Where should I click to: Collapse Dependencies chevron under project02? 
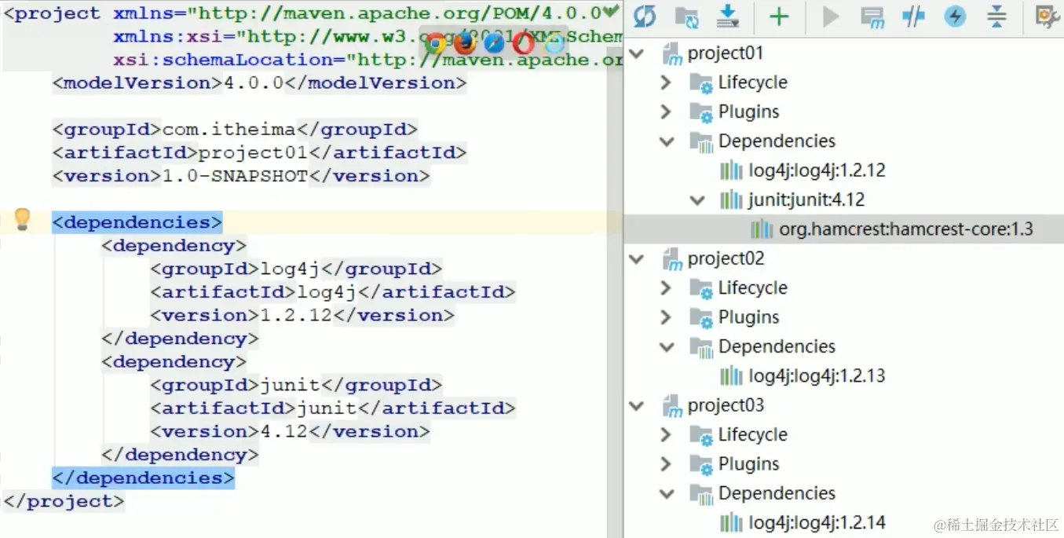tap(667, 347)
